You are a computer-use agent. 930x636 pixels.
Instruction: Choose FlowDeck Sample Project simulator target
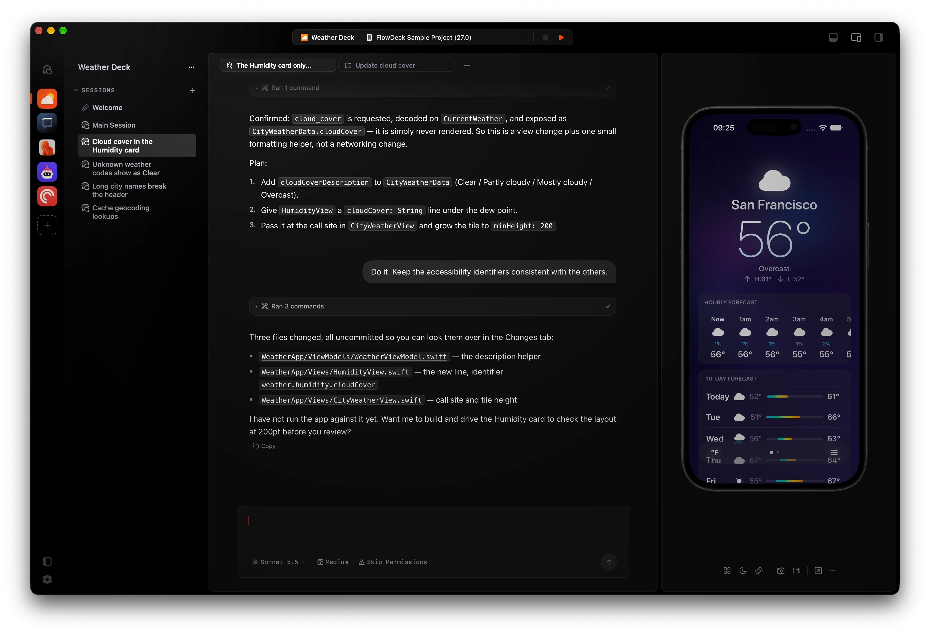(419, 38)
